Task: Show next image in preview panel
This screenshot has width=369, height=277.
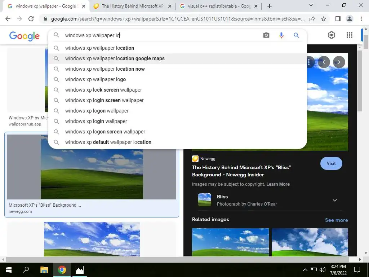Action: coord(339,62)
